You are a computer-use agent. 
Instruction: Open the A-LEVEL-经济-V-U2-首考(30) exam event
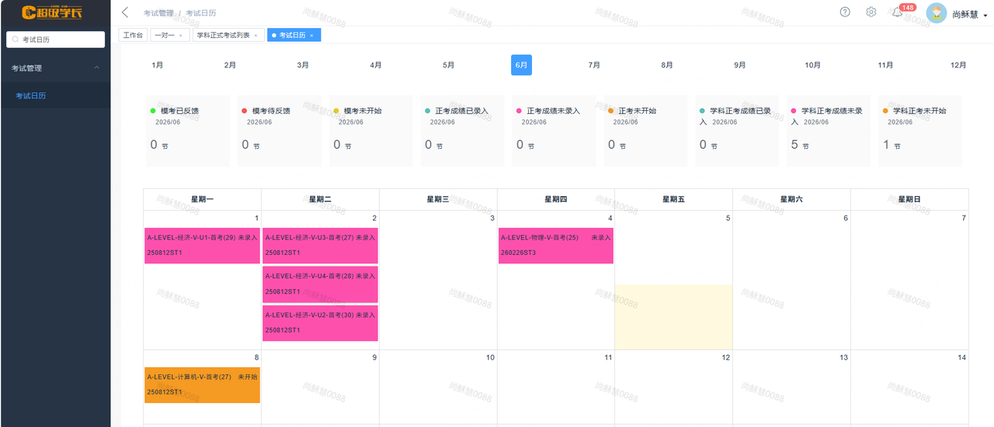(320, 322)
